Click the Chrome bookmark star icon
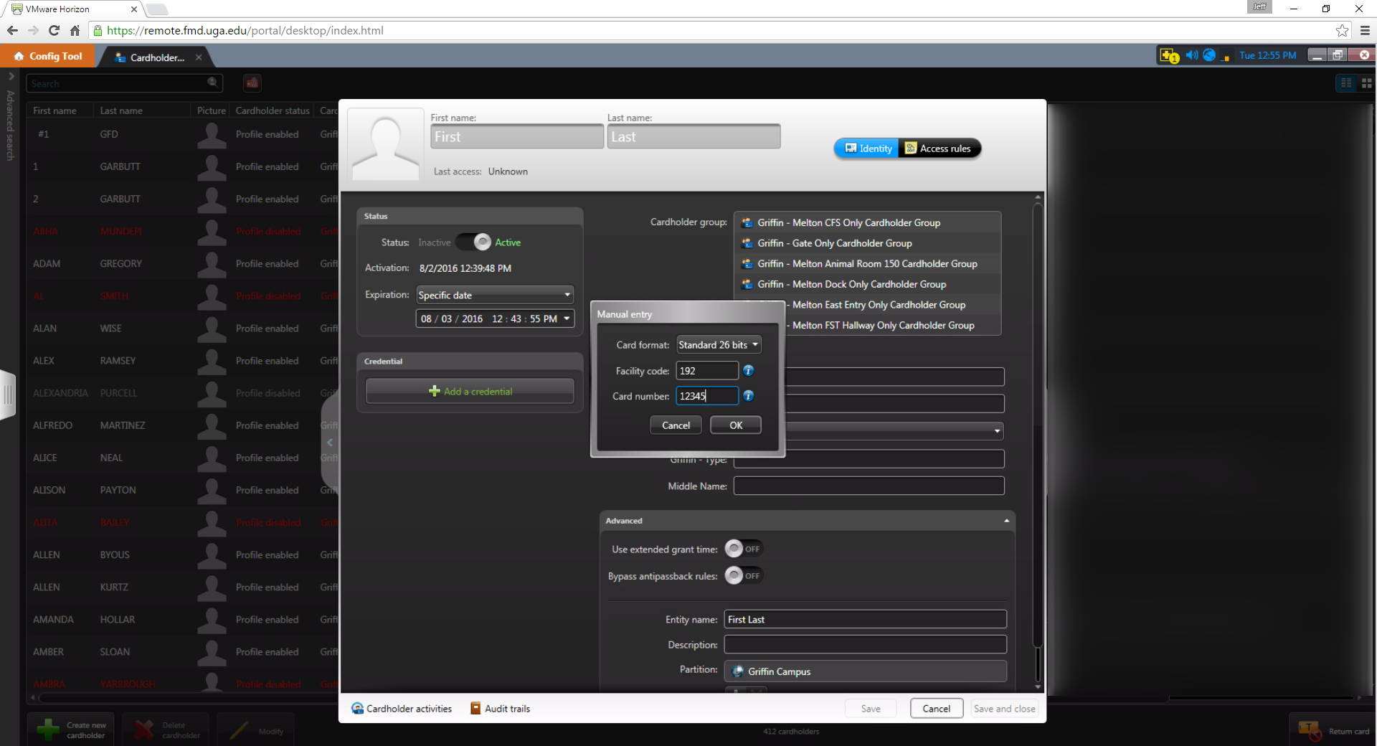The image size is (1377, 746). [1342, 31]
